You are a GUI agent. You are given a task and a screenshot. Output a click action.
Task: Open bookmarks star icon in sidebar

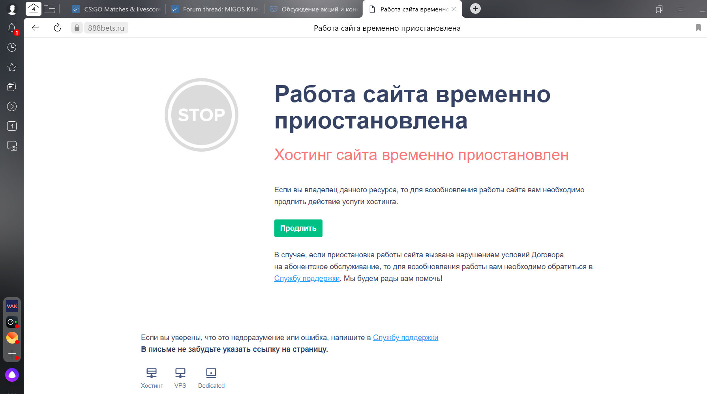pos(12,67)
